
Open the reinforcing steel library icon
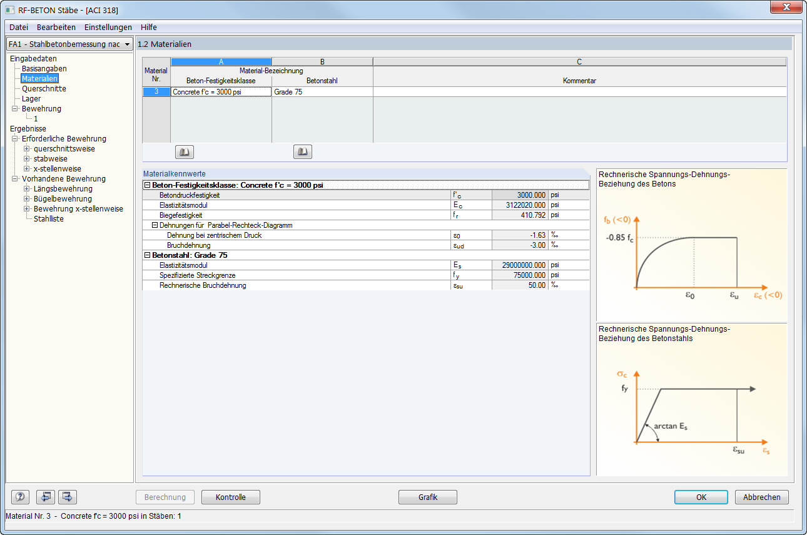(303, 151)
